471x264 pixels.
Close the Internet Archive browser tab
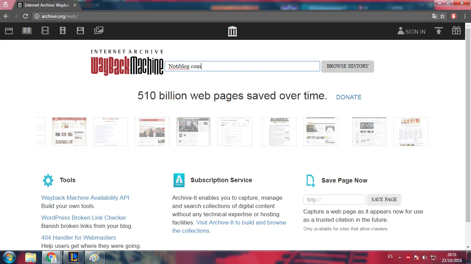[x=75, y=5]
